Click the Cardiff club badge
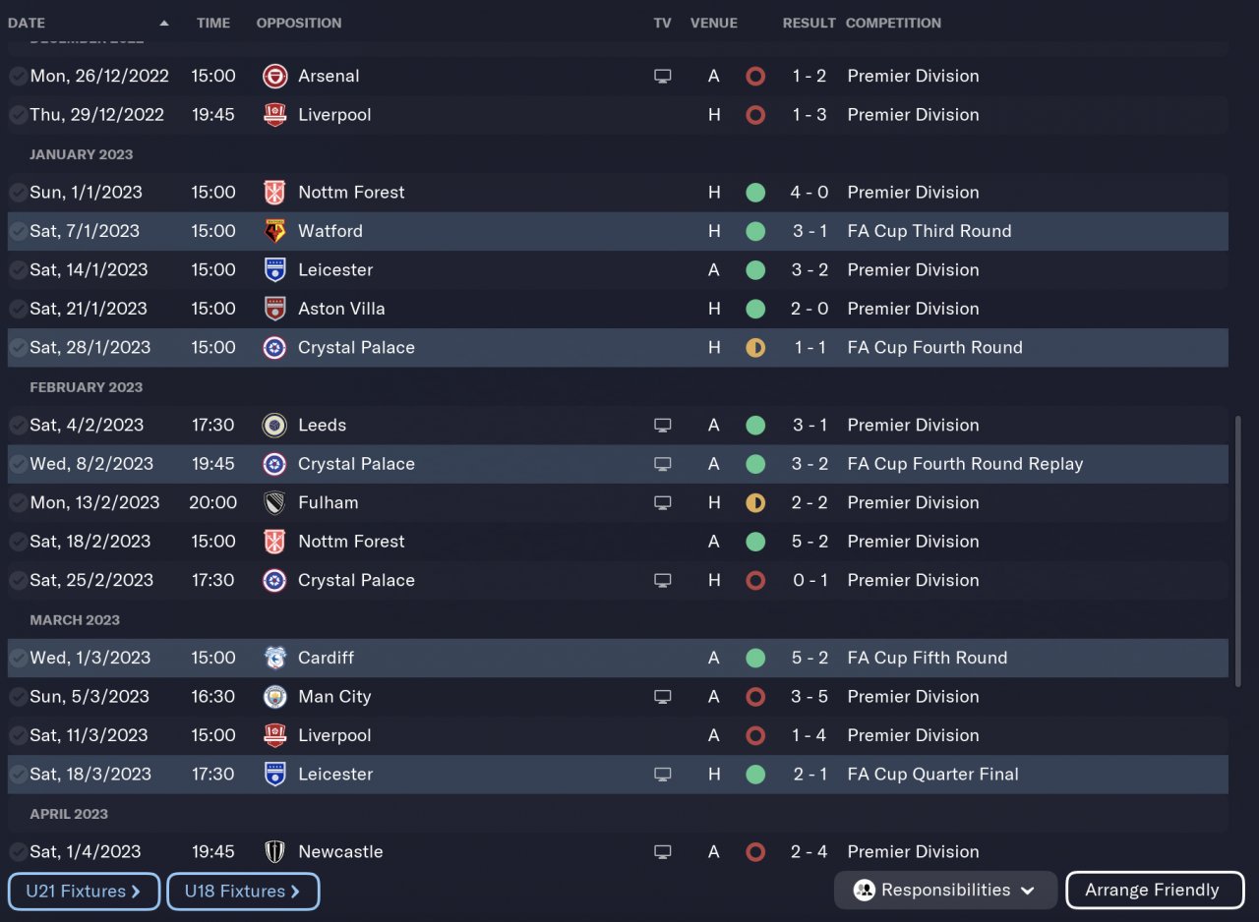 275,658
